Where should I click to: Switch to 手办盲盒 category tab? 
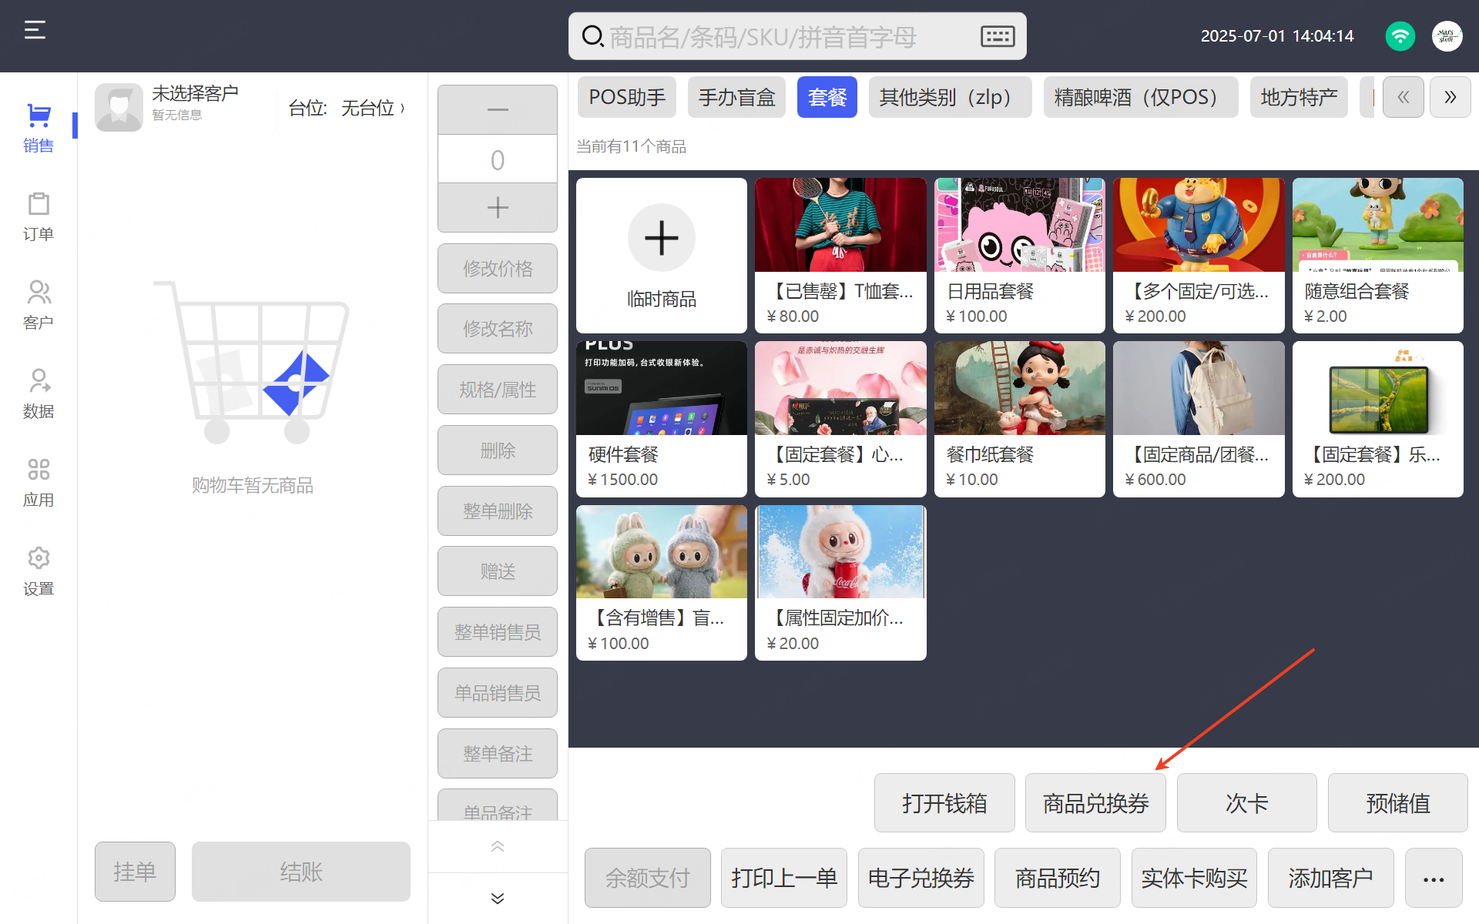point(736,97)
